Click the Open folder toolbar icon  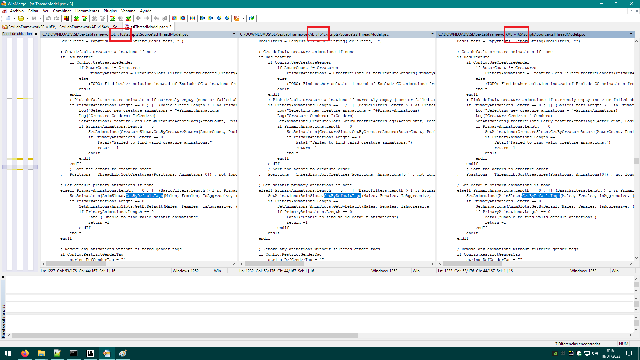point(21,18)
